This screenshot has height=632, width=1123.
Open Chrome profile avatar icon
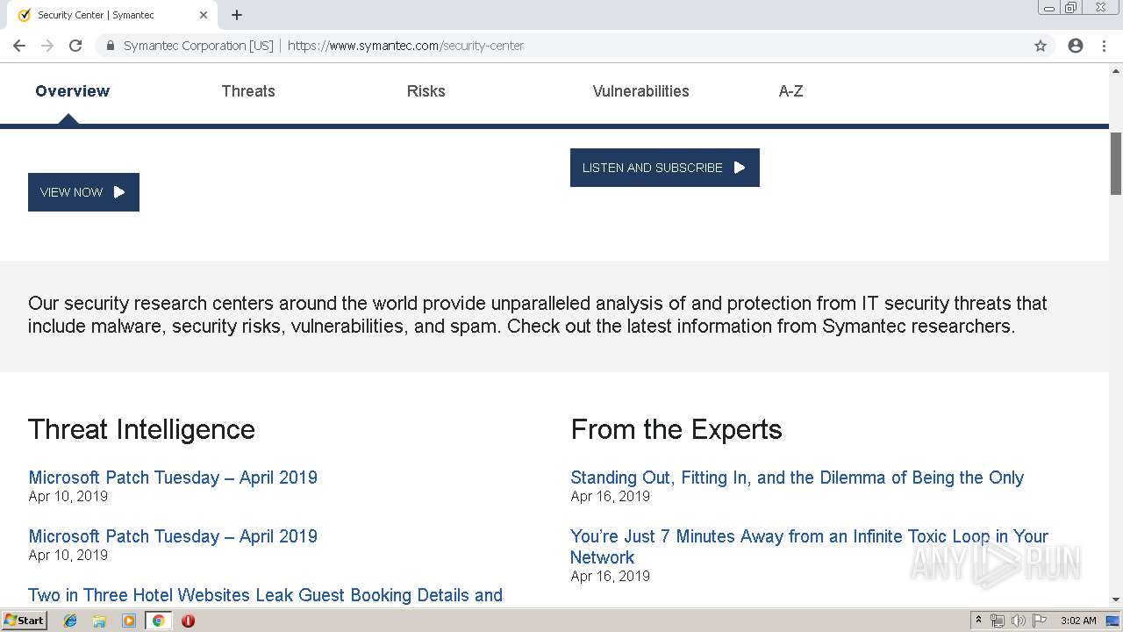click(1076, 46)
